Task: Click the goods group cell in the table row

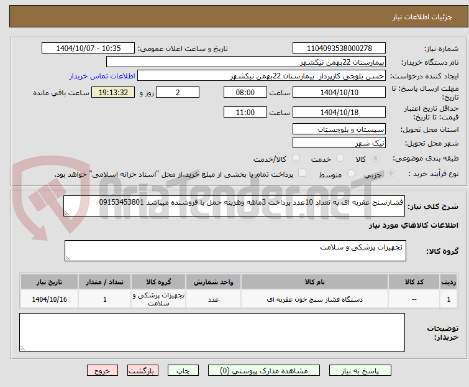Action: click(158, 299)
